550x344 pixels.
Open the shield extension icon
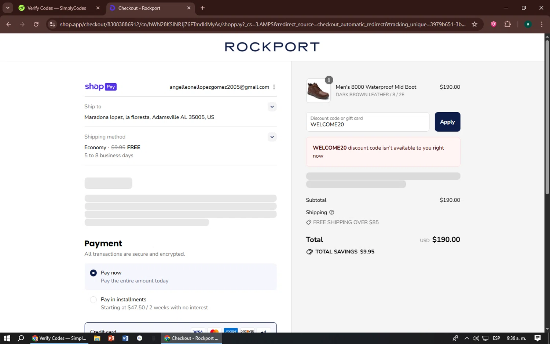click(494, 24)
